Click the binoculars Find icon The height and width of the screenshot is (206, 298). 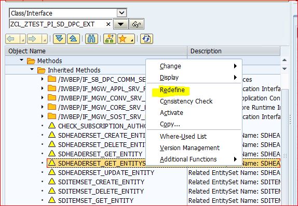point(91,39)
